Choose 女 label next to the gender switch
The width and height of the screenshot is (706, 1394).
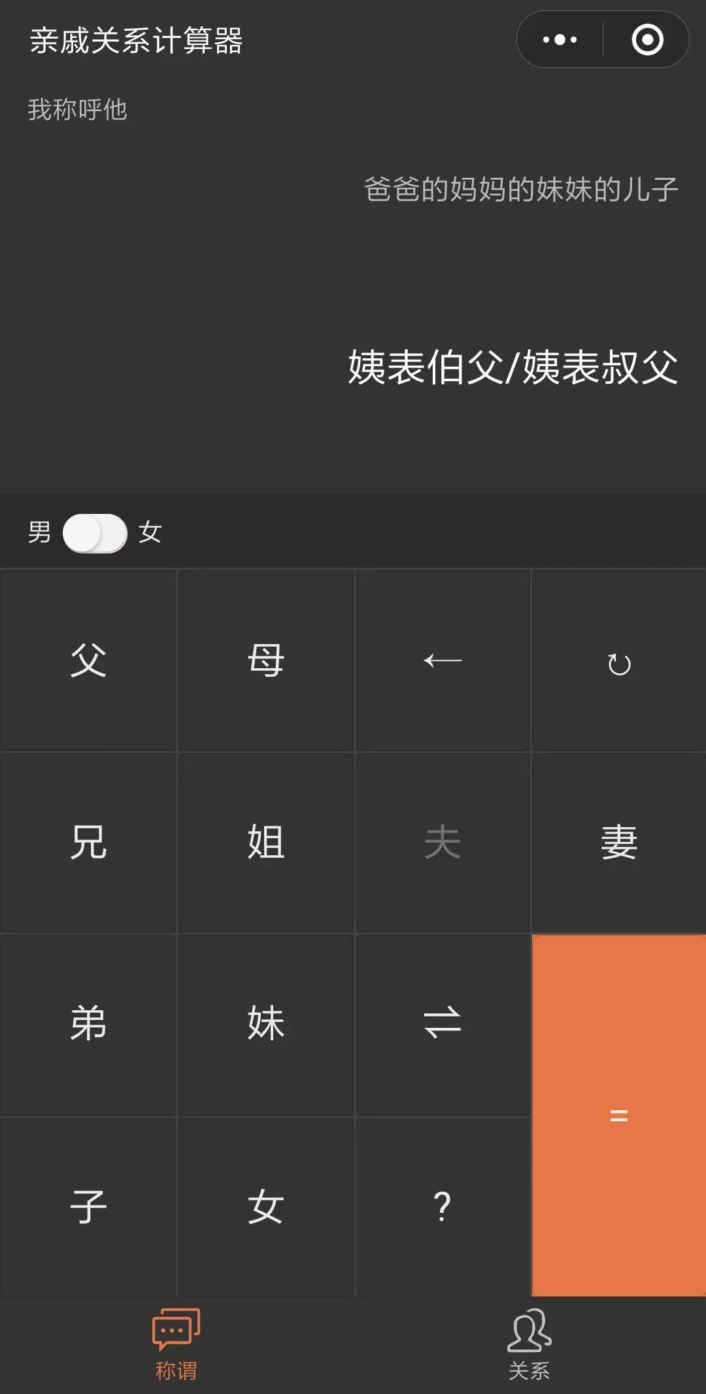[x=150, y=532]
